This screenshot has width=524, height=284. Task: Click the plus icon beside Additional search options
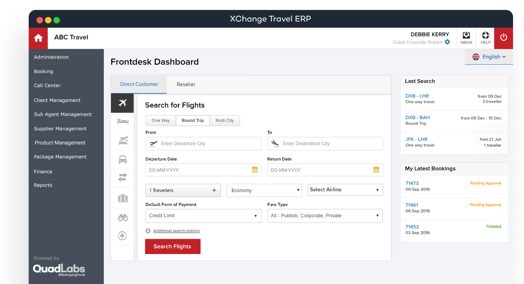tap(148, 231)
